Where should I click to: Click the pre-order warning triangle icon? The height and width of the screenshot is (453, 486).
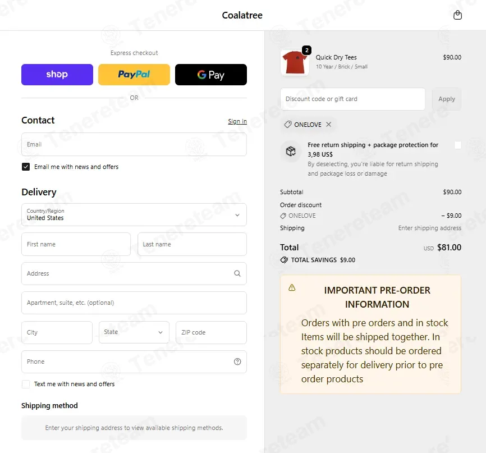(x=292, y=288)
